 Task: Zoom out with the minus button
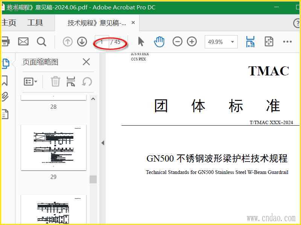(x=177, y=42)
